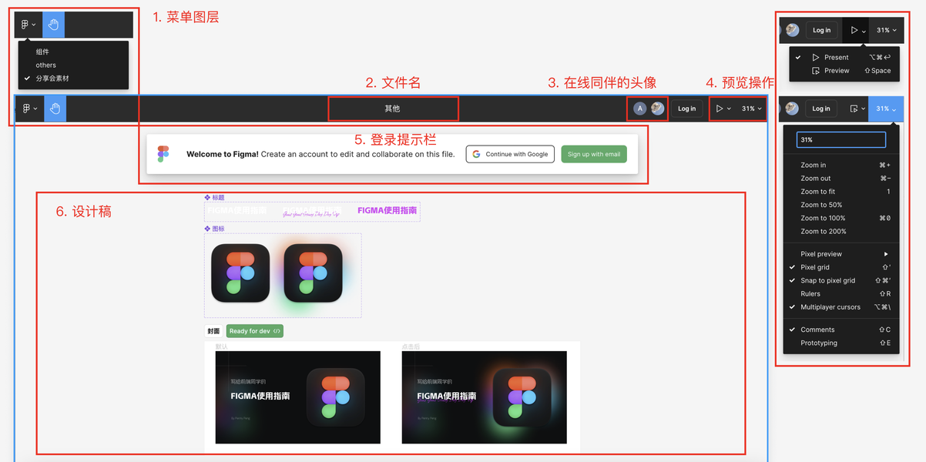The height and width of the screenshot is (462, 926).
Task: Click the file name 其他 in the toolbar
Action: [x=392, y=109]
